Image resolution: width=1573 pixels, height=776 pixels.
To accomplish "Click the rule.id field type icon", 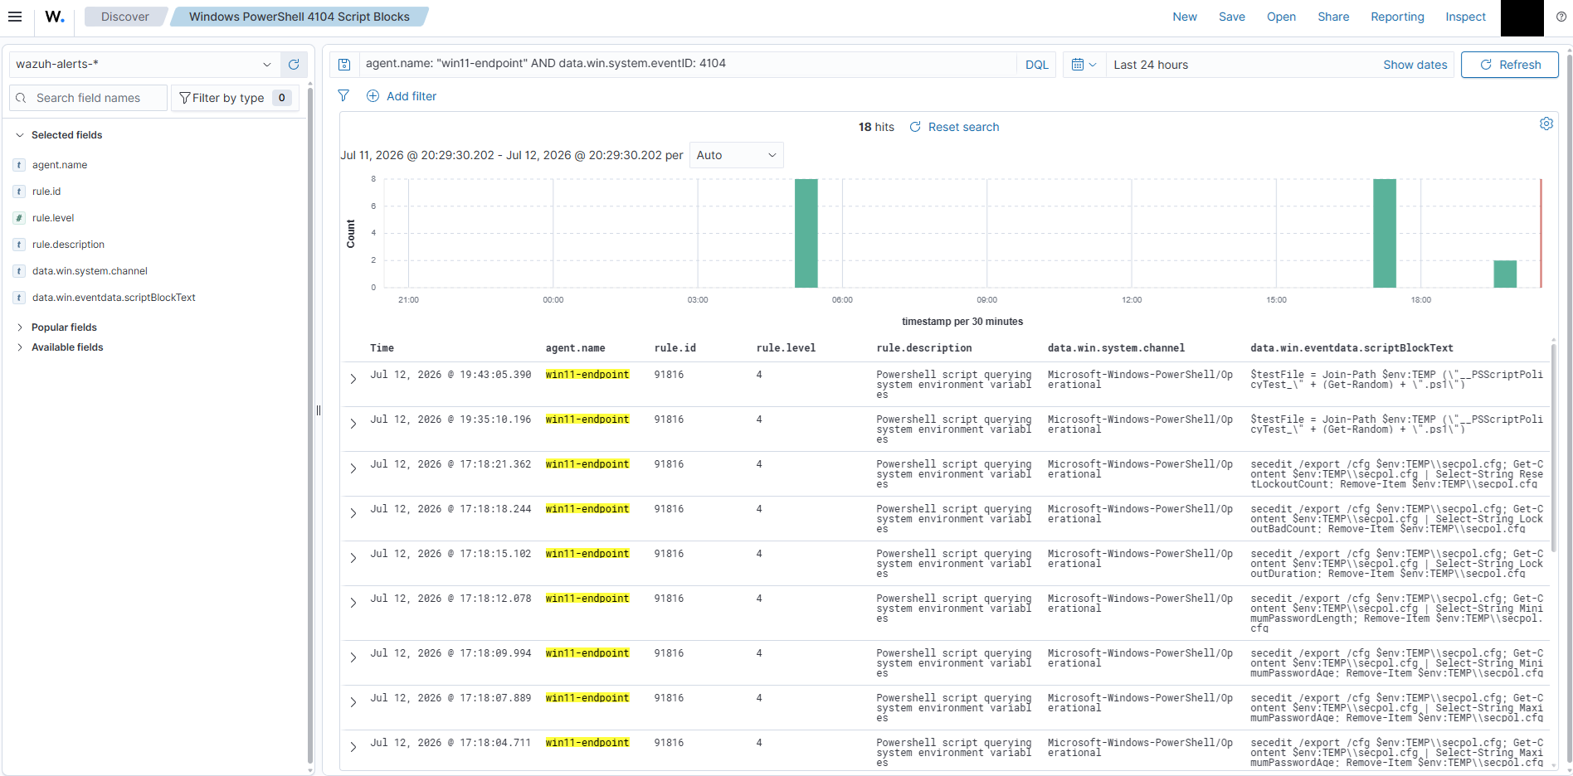I will [x=19, y=192].
